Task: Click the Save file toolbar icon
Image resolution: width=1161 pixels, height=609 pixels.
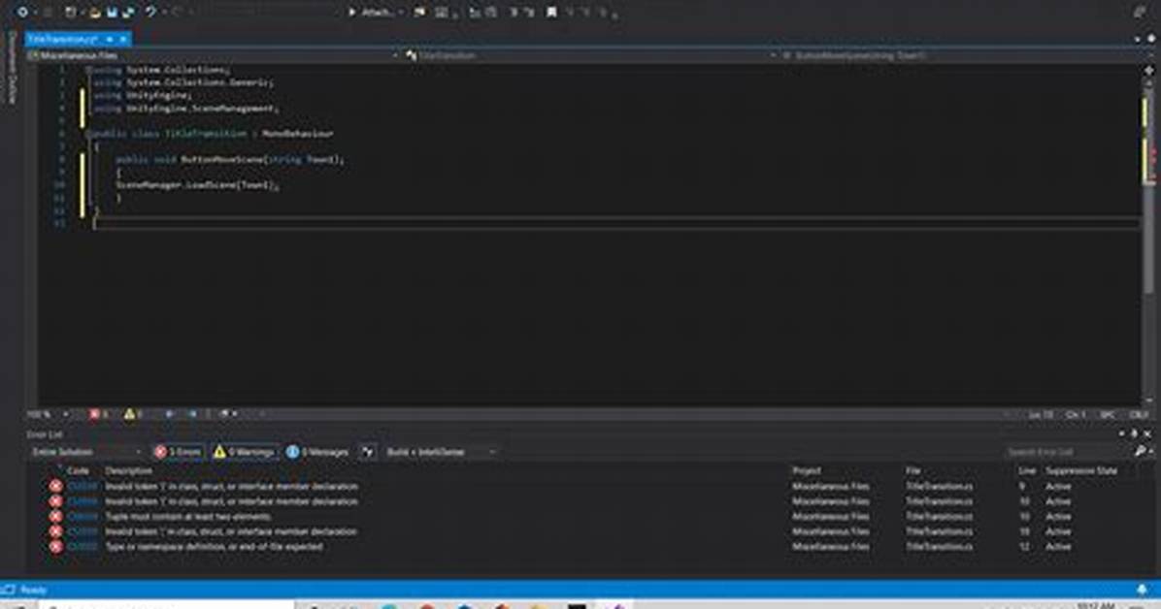Action: (112, 12)
